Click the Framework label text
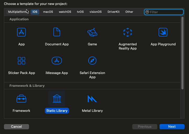Screen dimensions: 189x134 pos(21,111)
